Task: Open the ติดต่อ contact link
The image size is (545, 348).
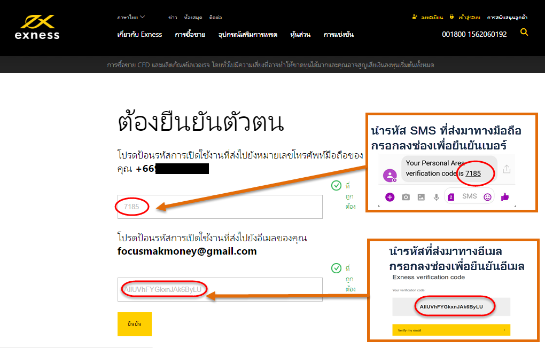Action: click(x=215, y=18)
